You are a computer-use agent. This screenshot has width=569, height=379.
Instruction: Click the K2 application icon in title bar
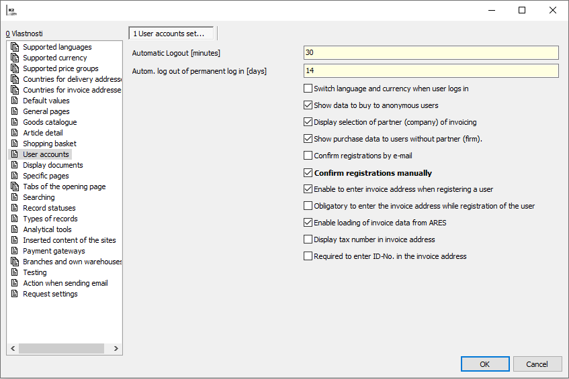[x=11, y=11]
